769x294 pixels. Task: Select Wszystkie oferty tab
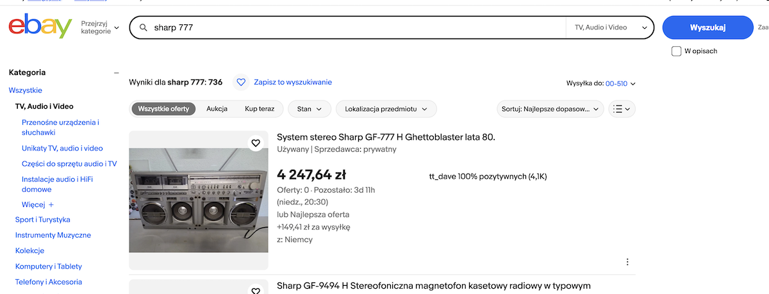[163, 109]
